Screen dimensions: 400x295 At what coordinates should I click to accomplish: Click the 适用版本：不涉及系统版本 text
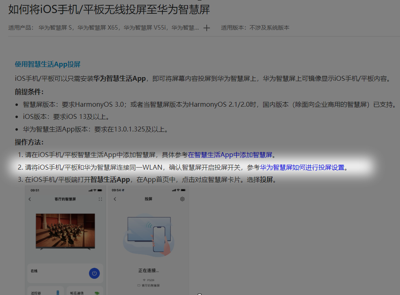255,28
